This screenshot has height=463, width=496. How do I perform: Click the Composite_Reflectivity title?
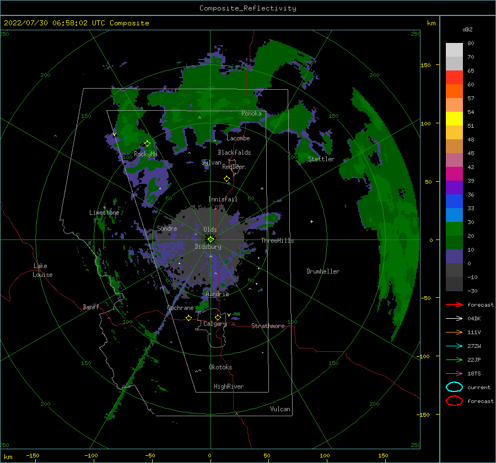248,8
